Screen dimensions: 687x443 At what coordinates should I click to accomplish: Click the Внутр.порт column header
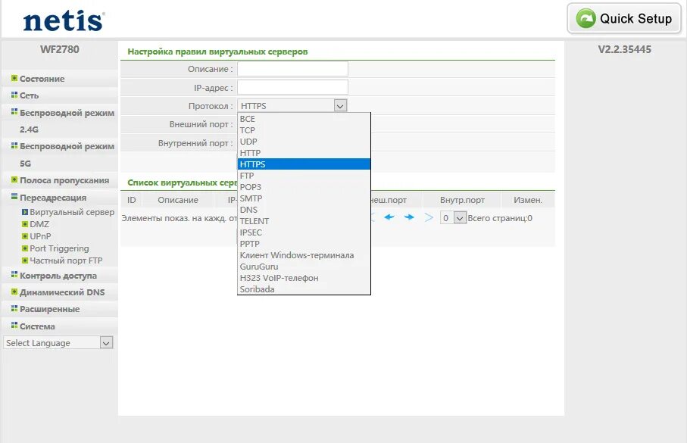tap(462, 200)
